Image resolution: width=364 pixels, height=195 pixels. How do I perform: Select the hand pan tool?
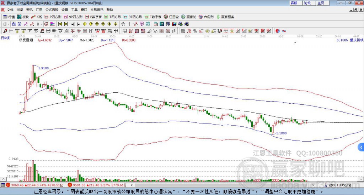pyautogui.click(x=123, y=24)
